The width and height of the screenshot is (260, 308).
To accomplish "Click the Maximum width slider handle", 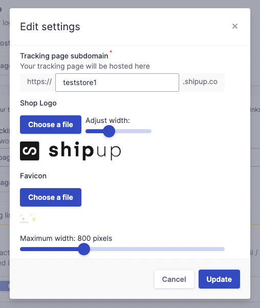I will [x=84, y=249].
